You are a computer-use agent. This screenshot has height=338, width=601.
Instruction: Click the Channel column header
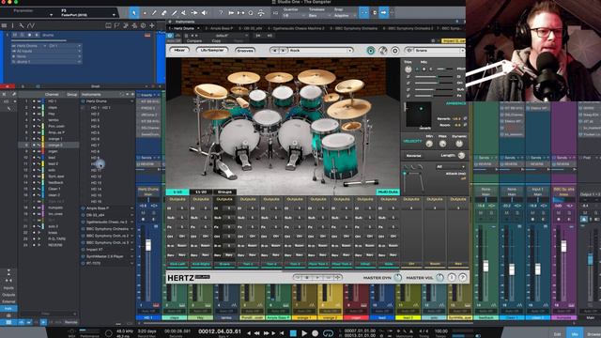pos(52,94)
